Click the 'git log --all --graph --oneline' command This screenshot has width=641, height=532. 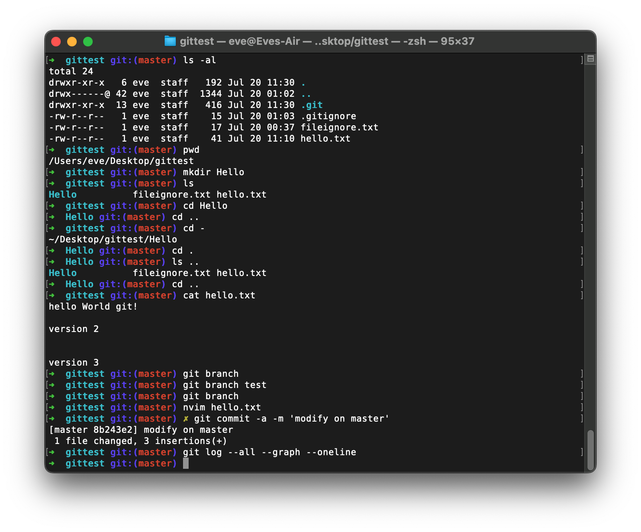pos(269,452)
